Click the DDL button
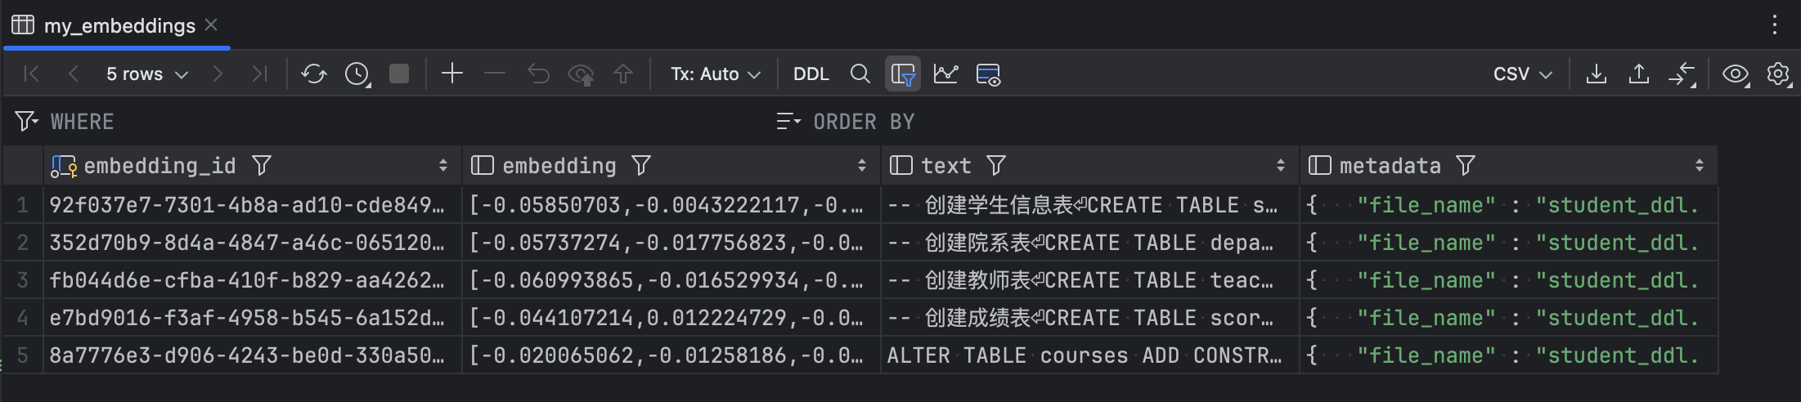 point(811,74)
